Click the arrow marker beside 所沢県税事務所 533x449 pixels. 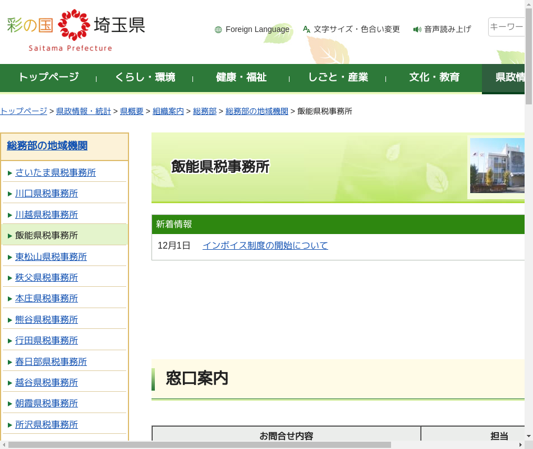click(10, 425)
